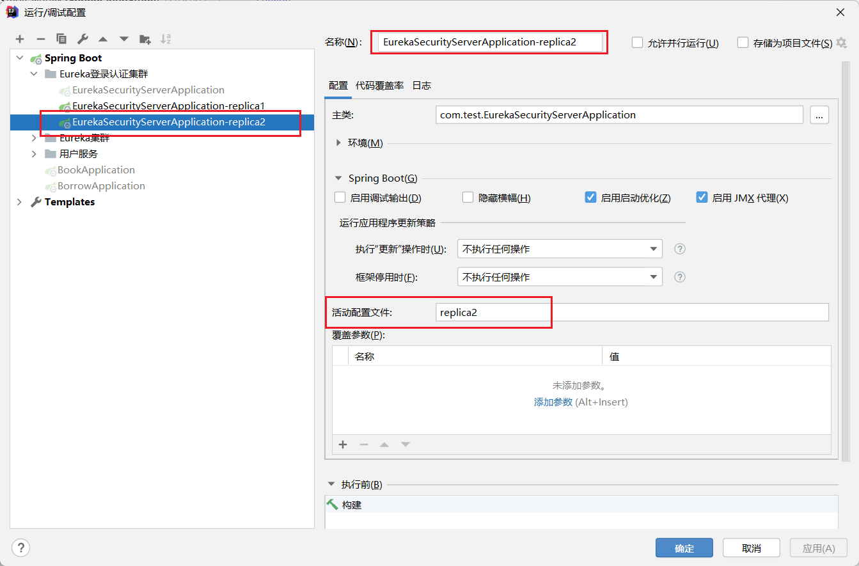Click the 确定 button

(684, 548)
